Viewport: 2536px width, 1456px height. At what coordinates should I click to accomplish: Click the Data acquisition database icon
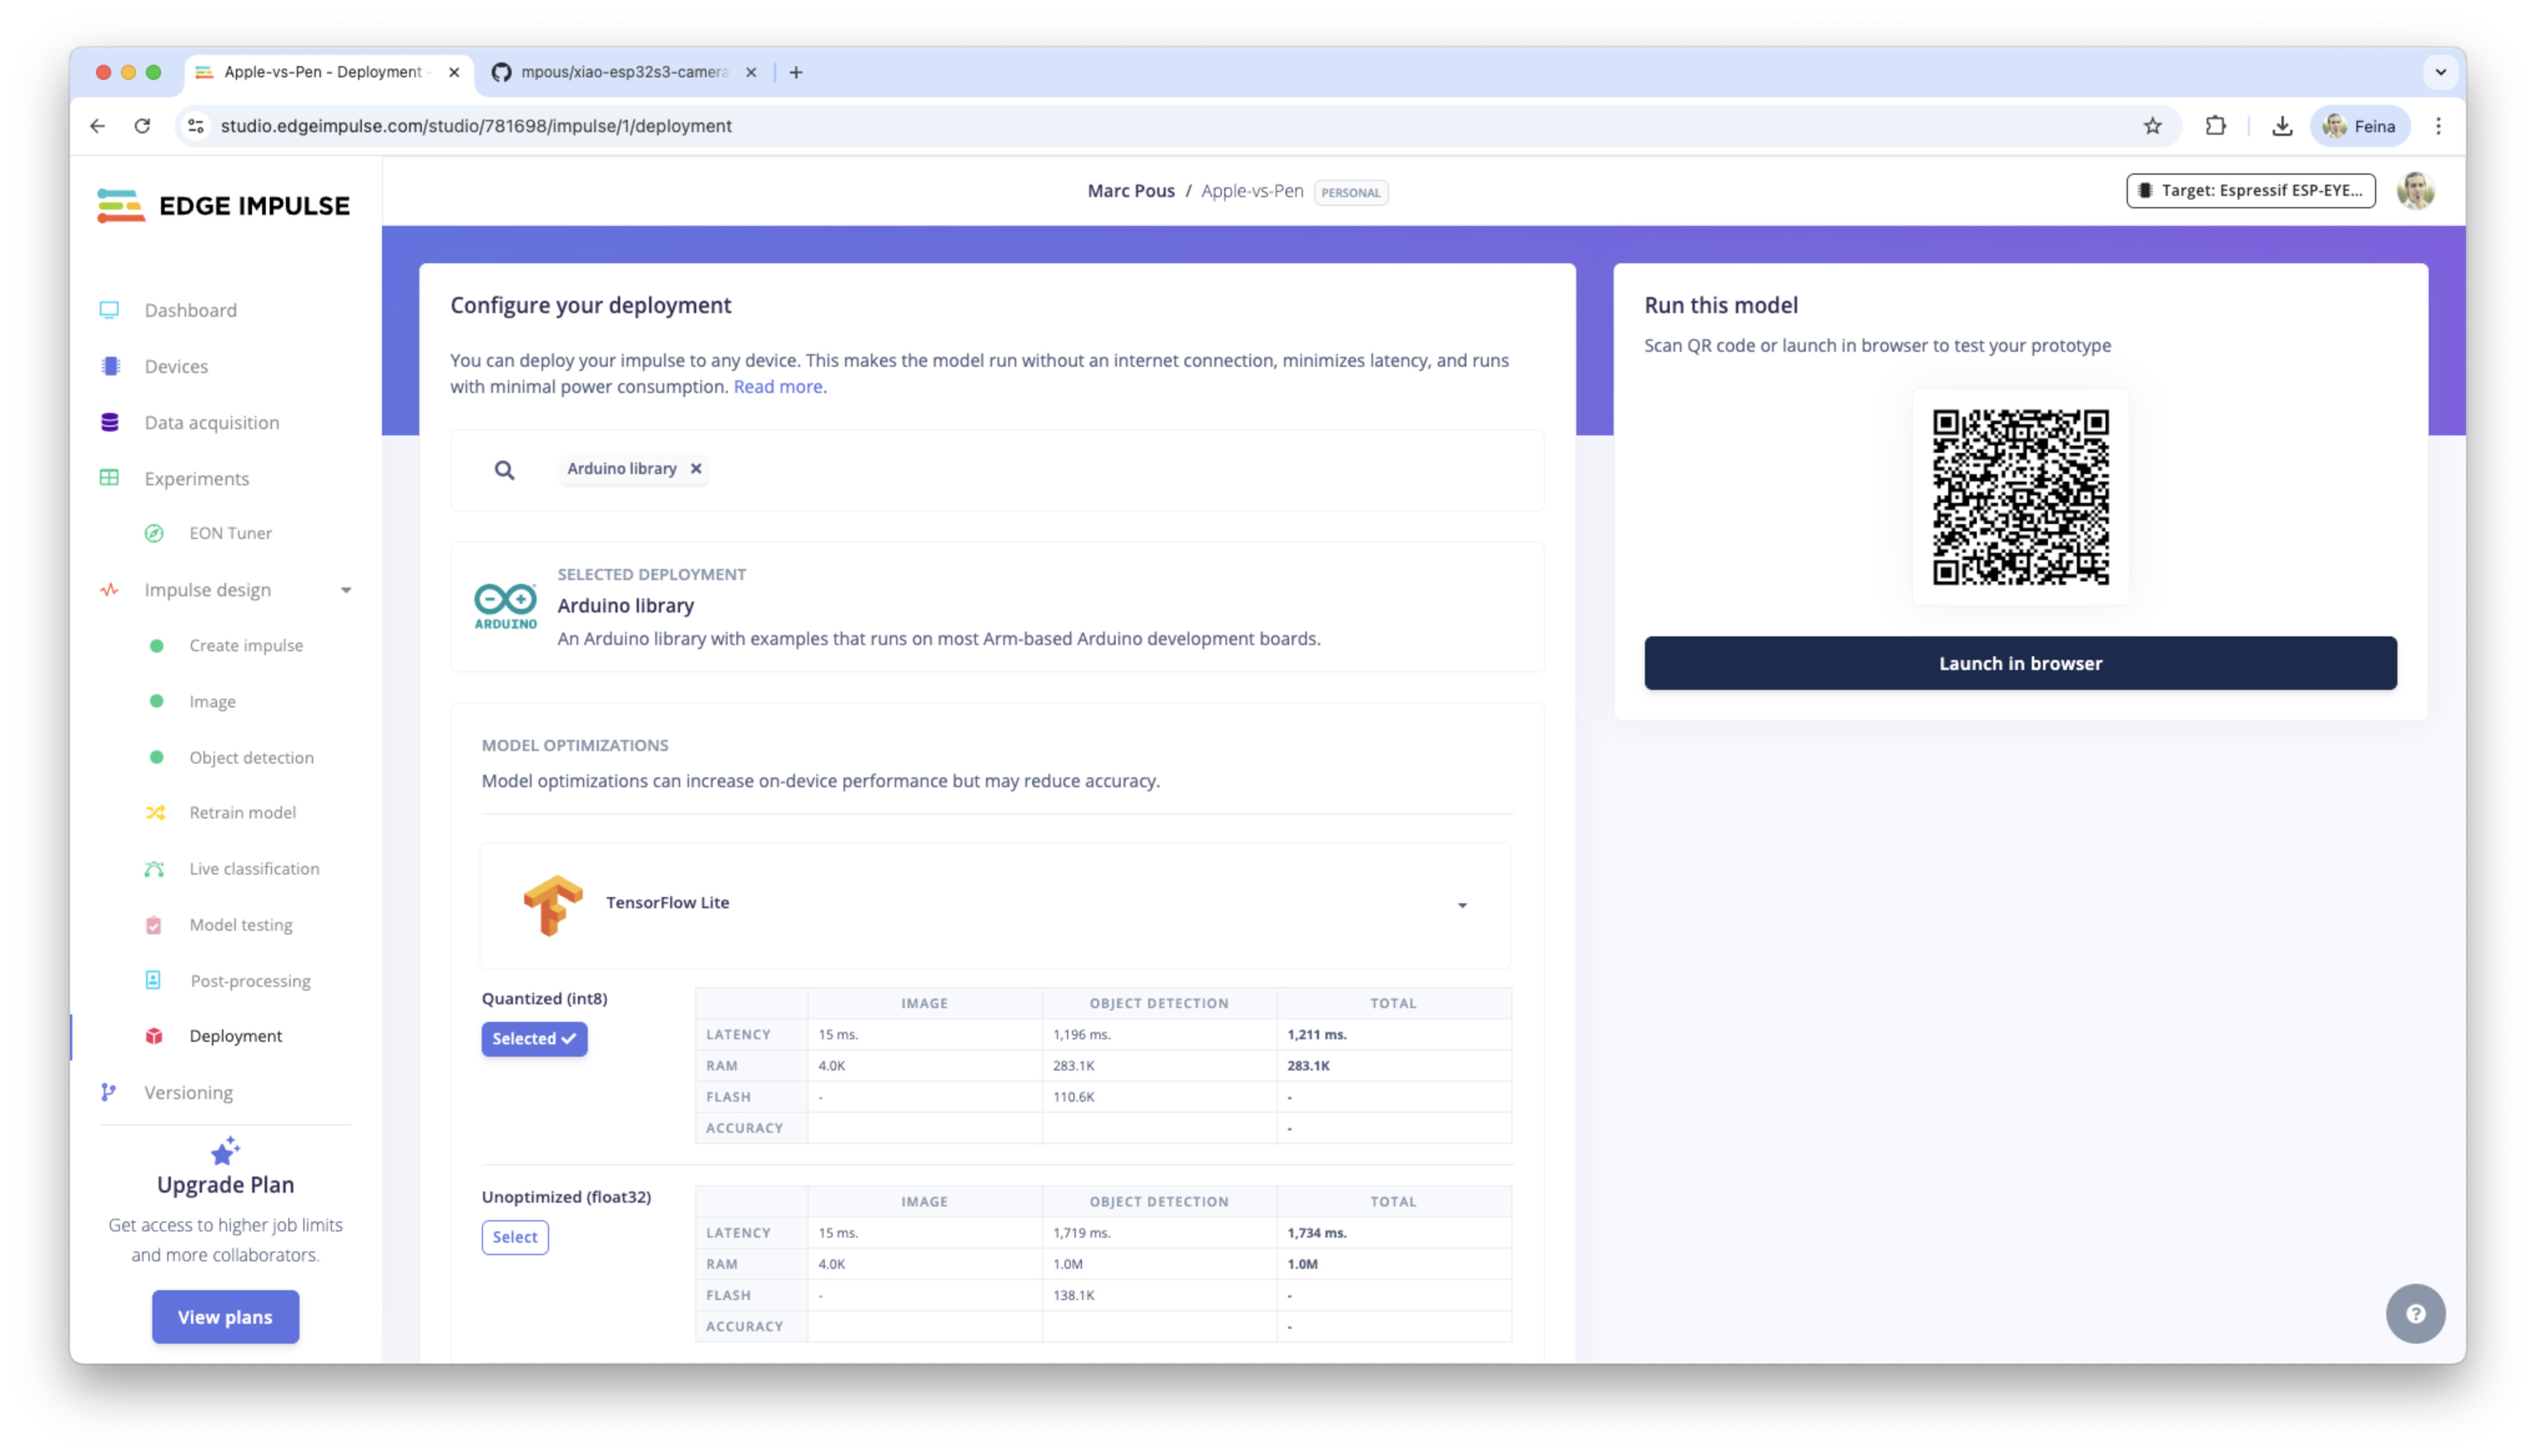(x=110, y=422)
